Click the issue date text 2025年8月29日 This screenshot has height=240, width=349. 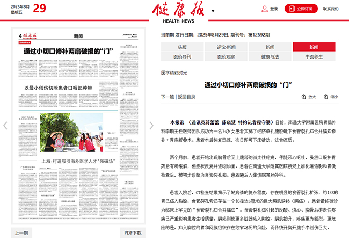pos(213,35)
